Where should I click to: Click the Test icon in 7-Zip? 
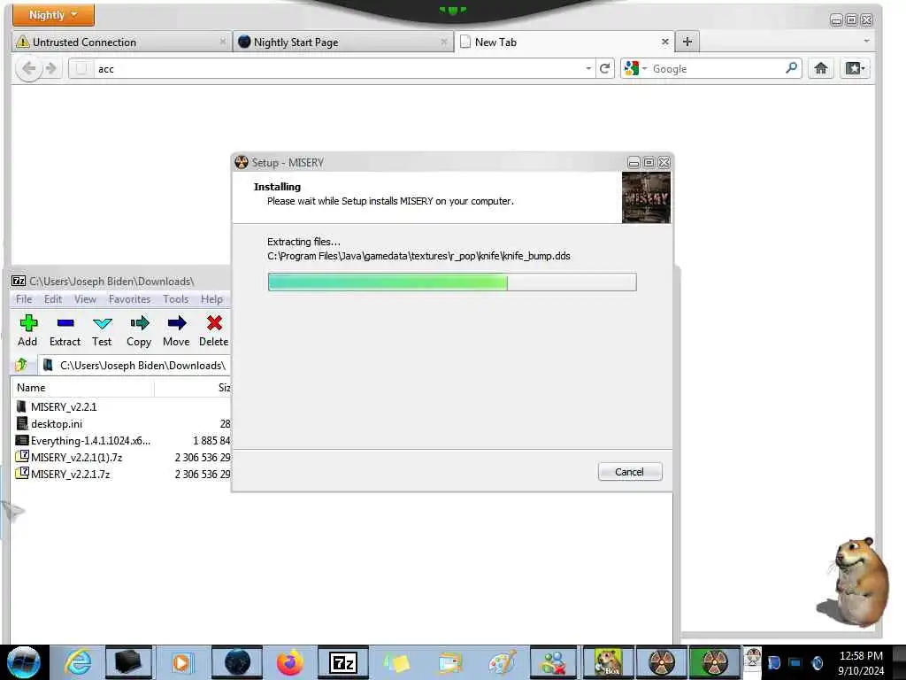[x=103, y=322]
